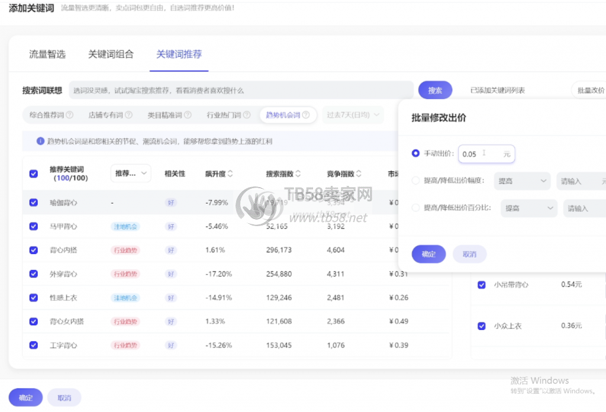The image size is (606, 412).
Task: Uncheck the 工字背心 keyword row
Action: tap(34, 345)
